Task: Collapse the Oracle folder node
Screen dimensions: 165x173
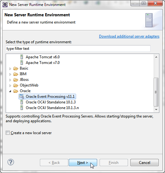Action: point(10,91)
